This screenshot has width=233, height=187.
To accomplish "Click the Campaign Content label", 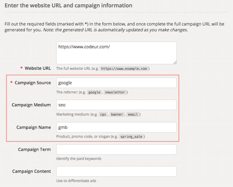I will [x=32, y=171].
